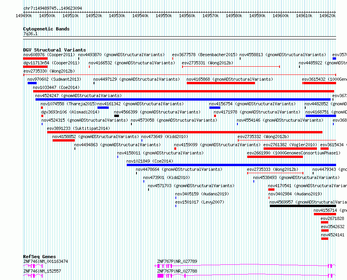Select the 7q36.1 cytogenetic band label
This screenshot has width=347, height=280.
(30, 34)
